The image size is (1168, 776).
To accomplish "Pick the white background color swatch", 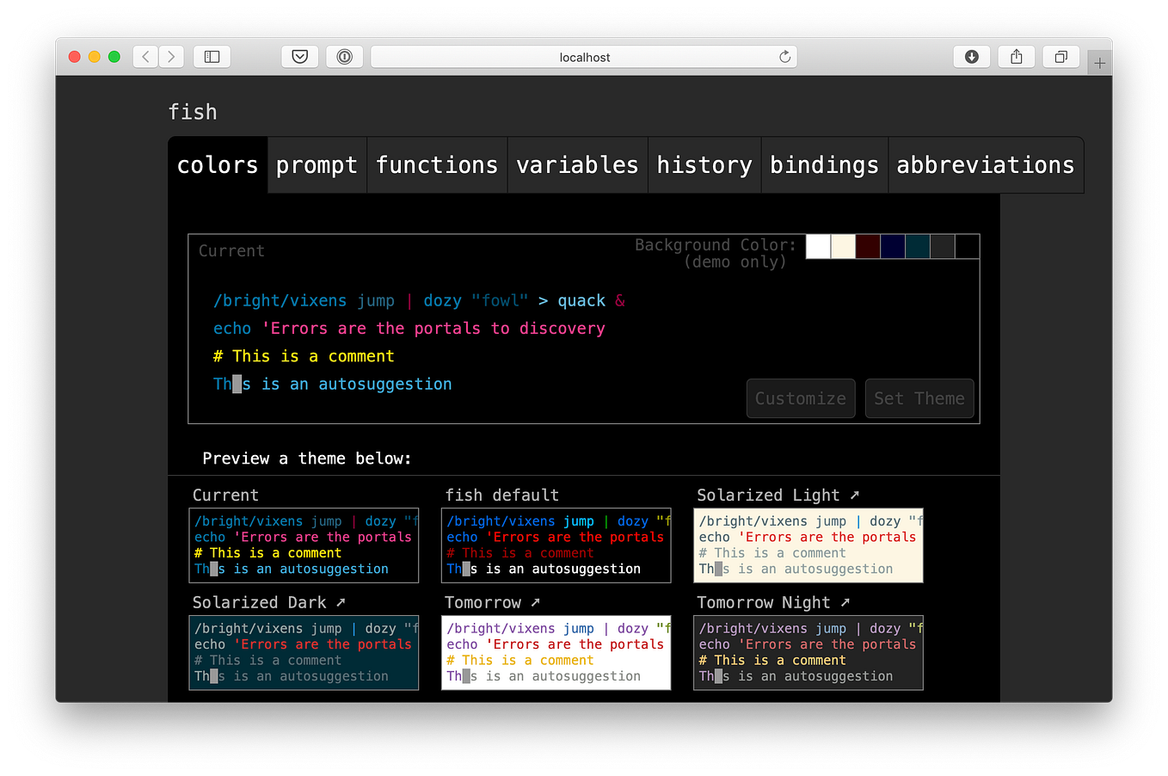I will click(x=818, y=246).
